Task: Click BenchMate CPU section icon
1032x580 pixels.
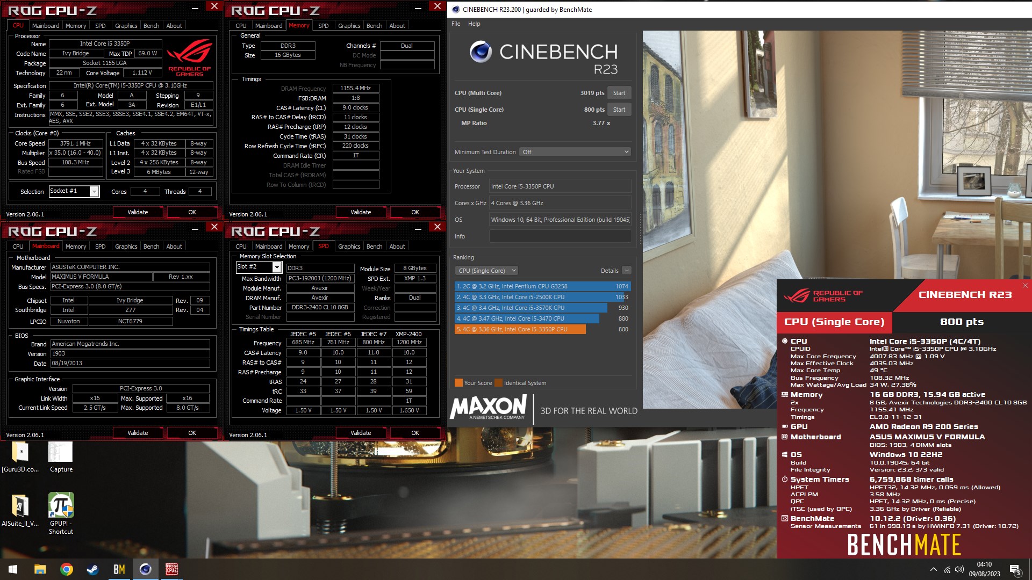Action: (785, 341)
